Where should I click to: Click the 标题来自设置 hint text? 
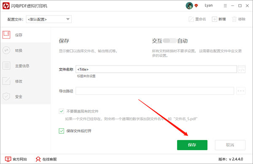coord(86,76)
